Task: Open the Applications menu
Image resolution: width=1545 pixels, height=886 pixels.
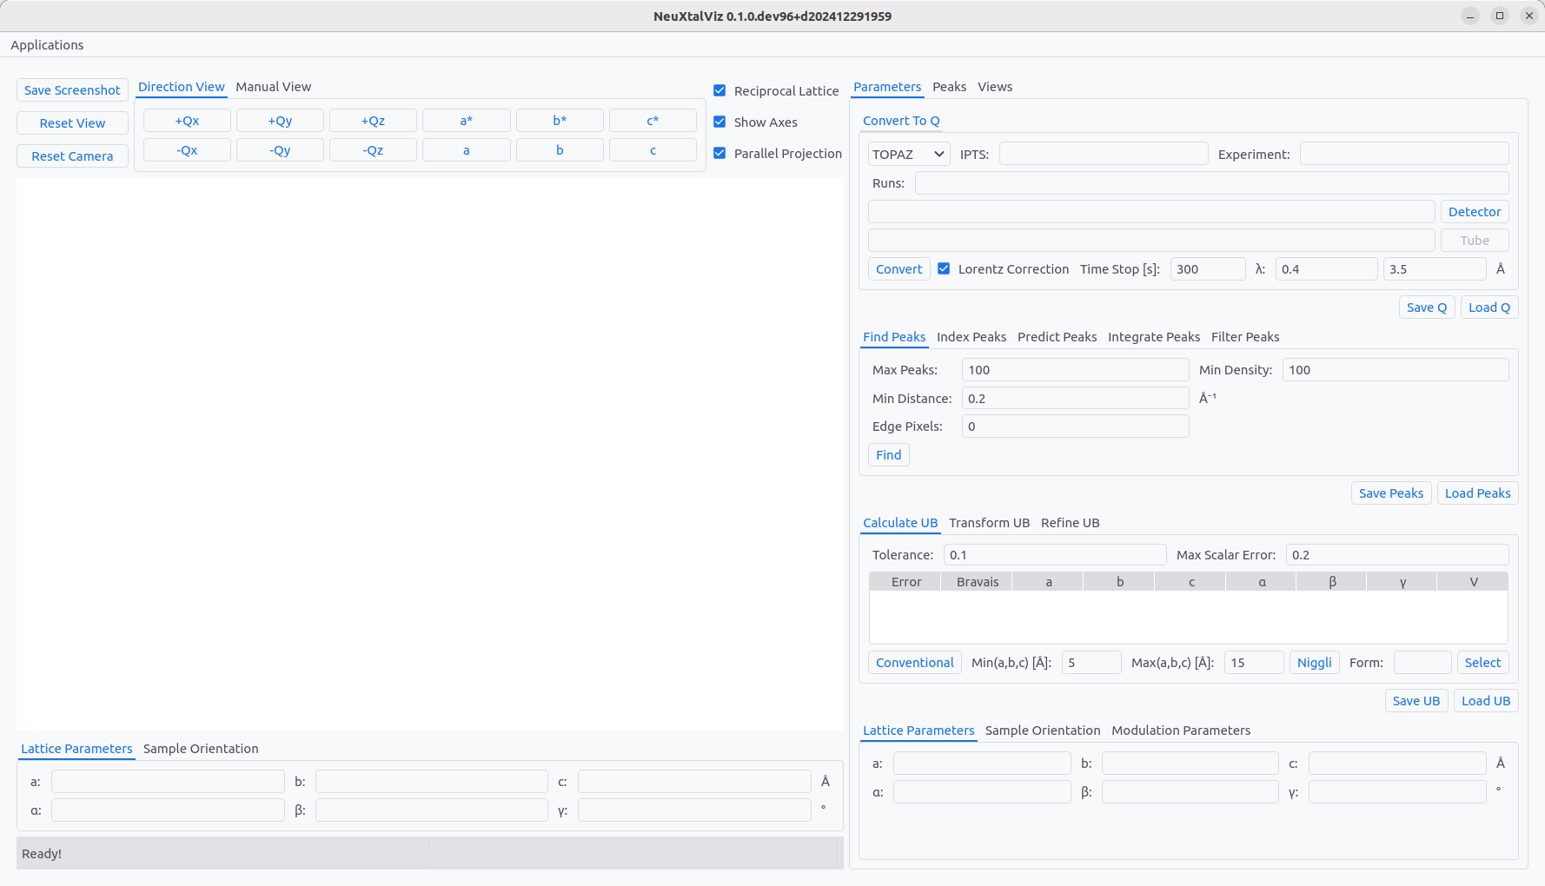Action: point(47,45)
